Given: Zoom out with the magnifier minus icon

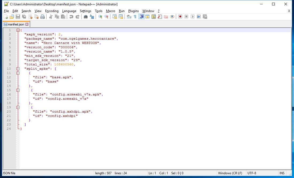Looking at the screenshot, I should [x=106, y=17].
